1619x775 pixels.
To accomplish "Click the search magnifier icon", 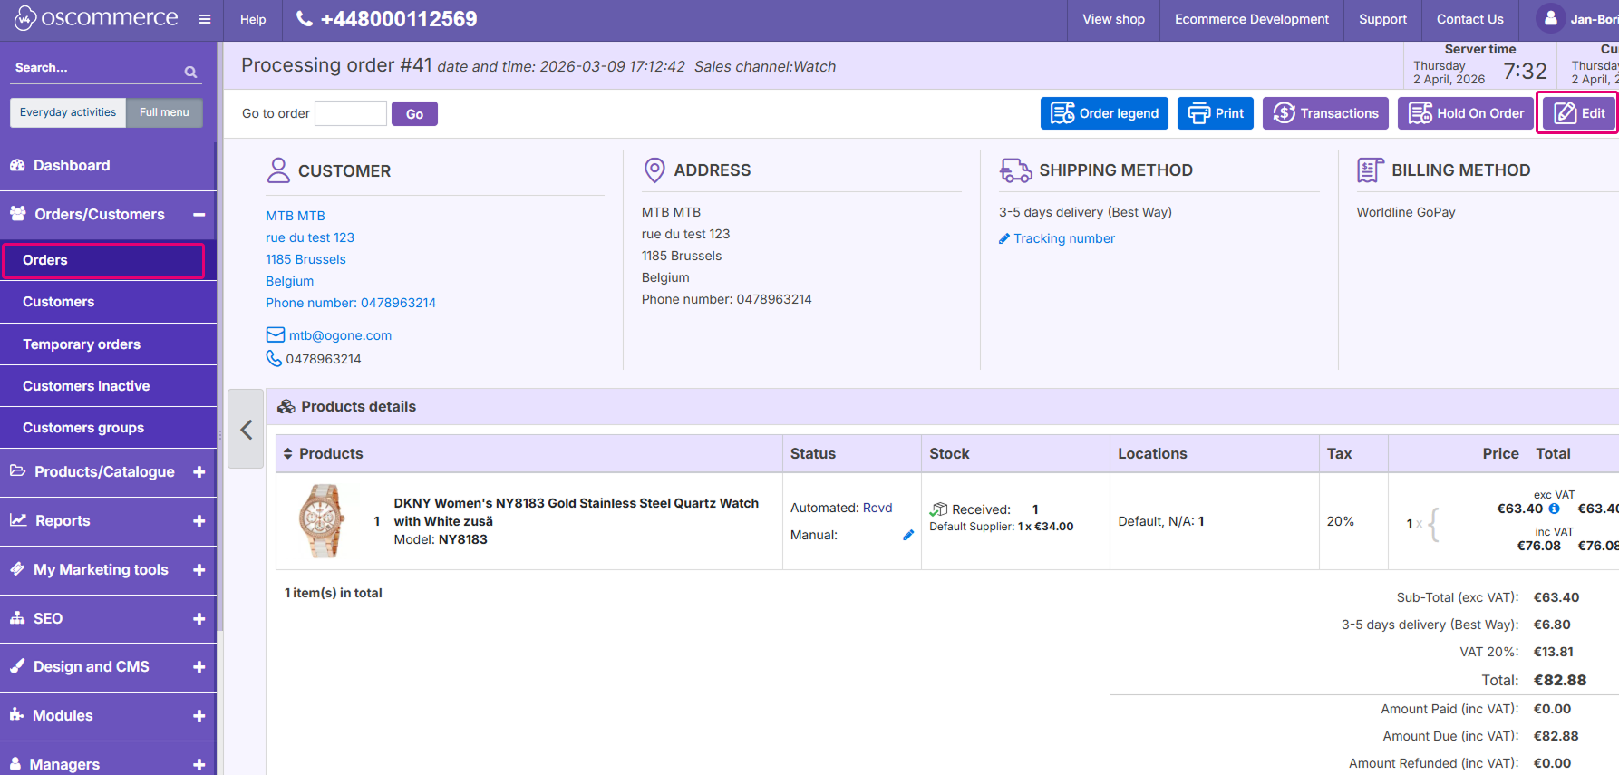I will click(x=190, y=72).
